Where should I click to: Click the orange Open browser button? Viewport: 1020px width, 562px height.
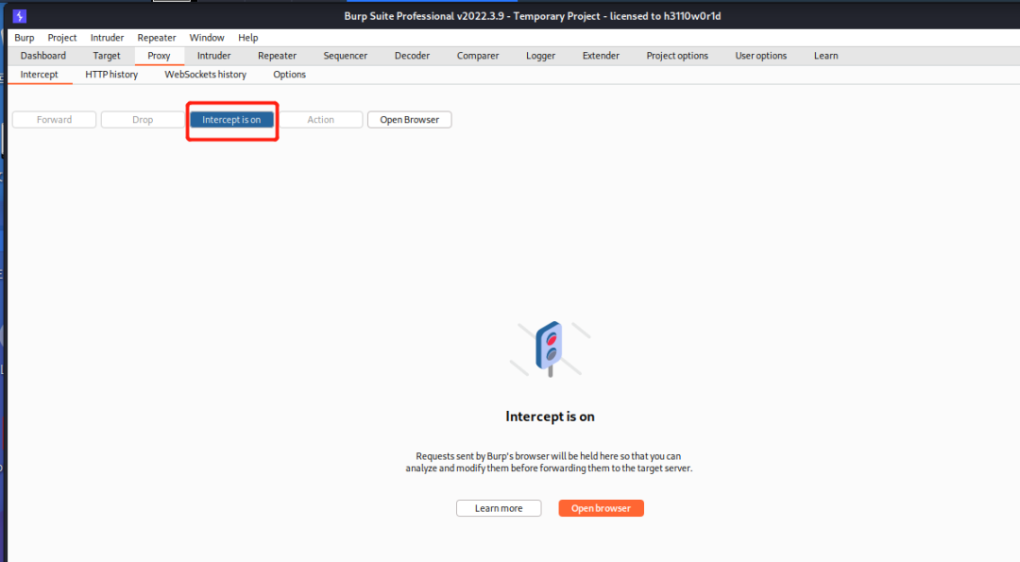pos(601,507)
